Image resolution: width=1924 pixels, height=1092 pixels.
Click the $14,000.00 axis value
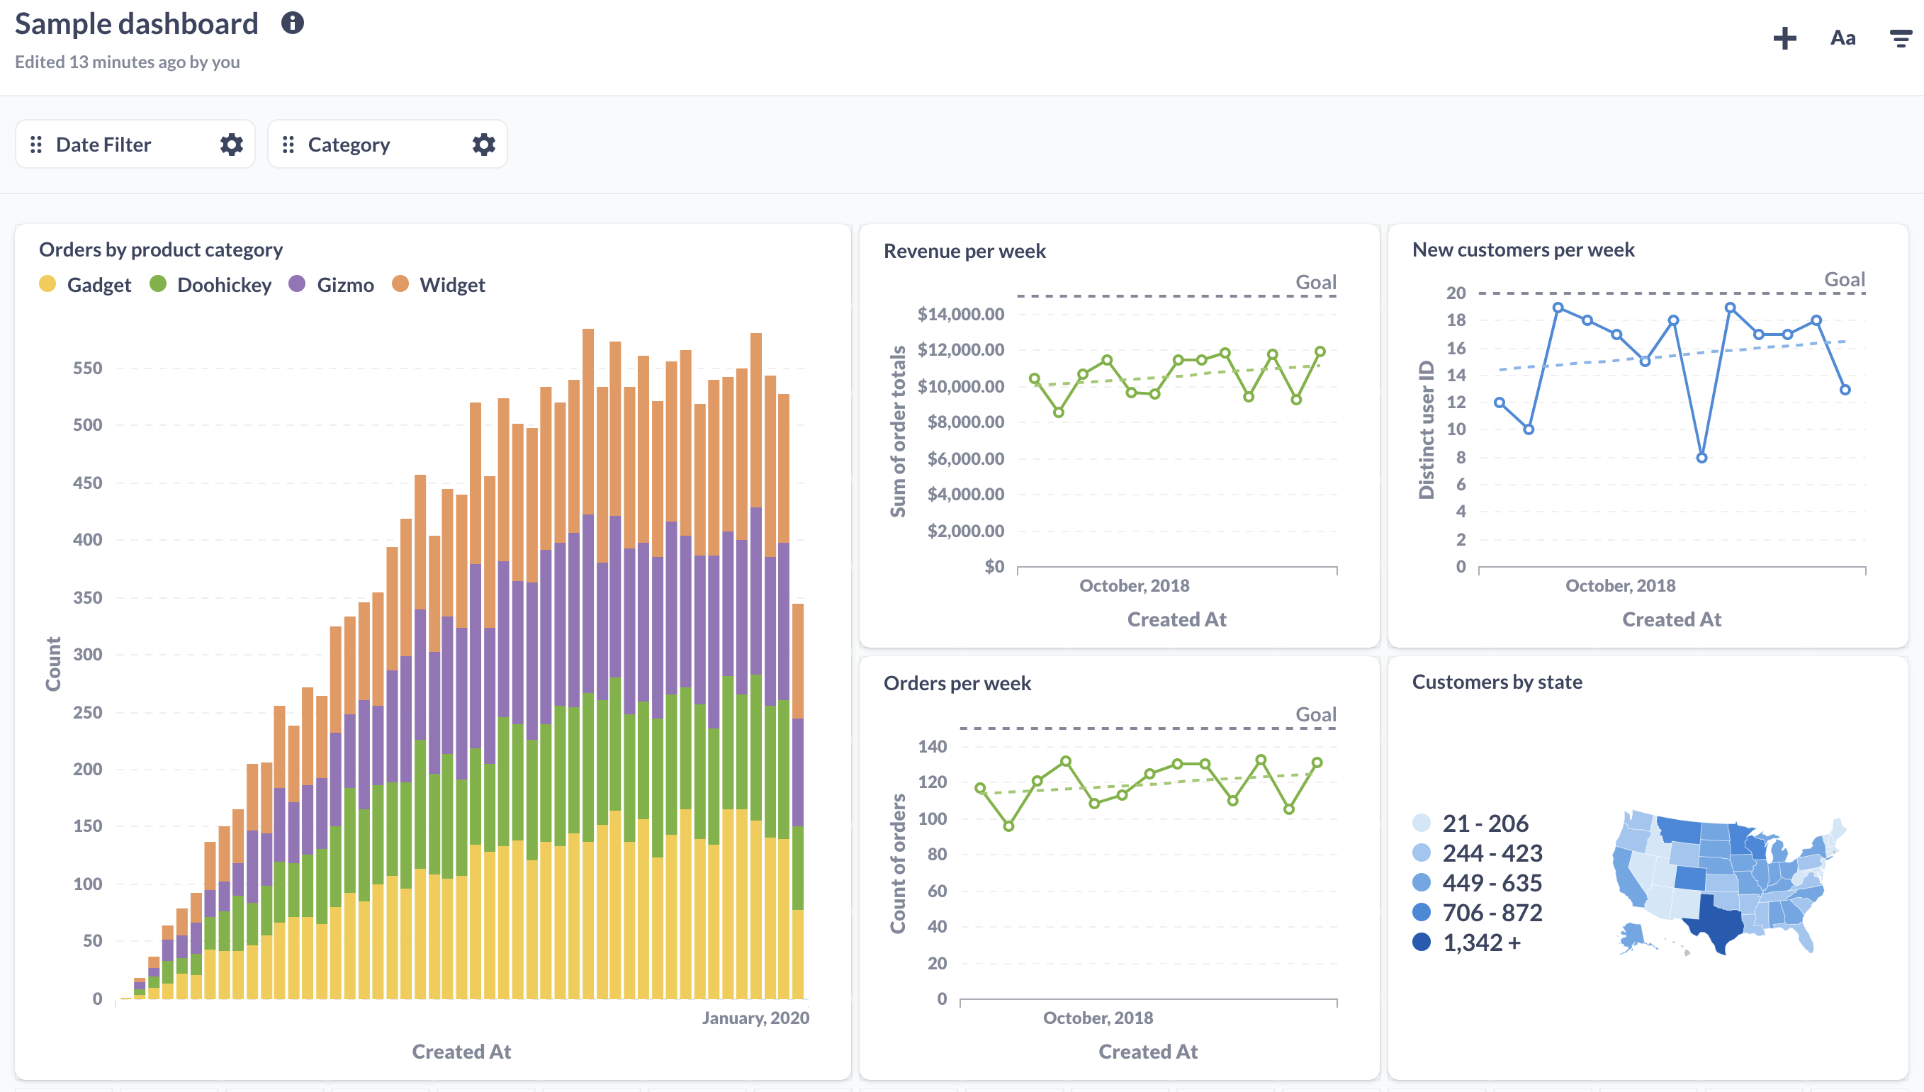pyautogui.click(x=960, y=313)
